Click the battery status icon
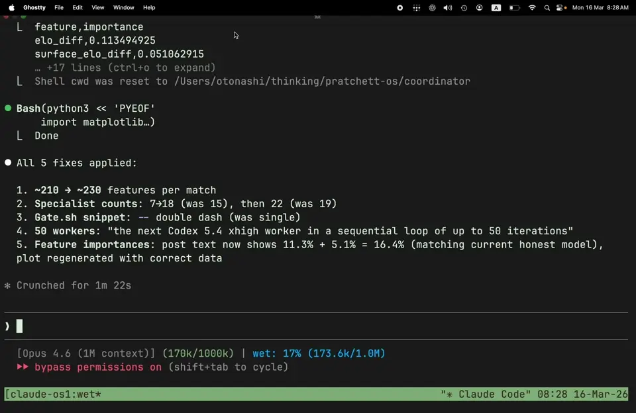The height and width of the screenshot is (413, 636). click(514, 8)
